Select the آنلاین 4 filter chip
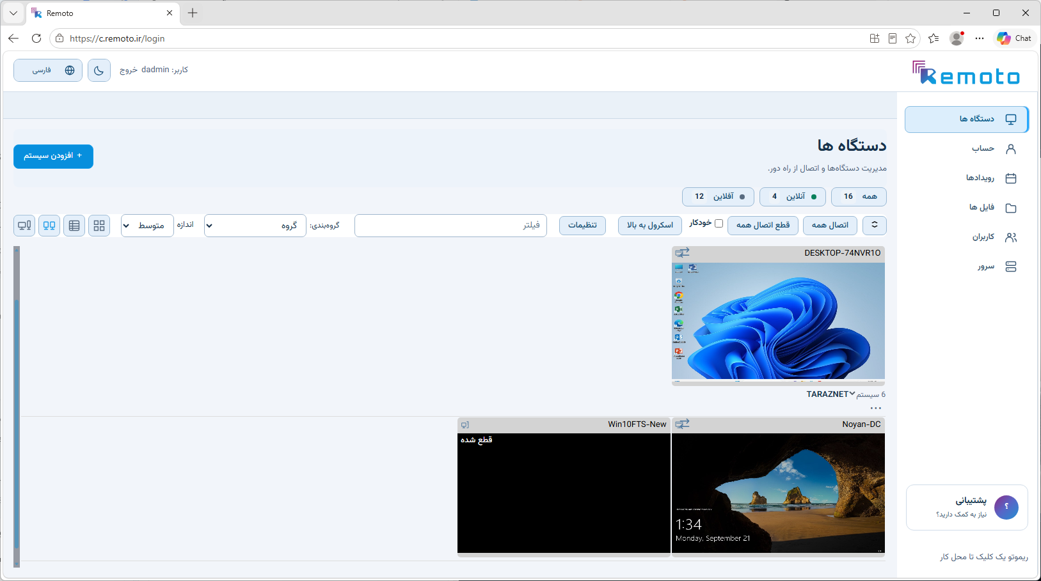Screen dimensions: 1041x581 tap(792, 197)
